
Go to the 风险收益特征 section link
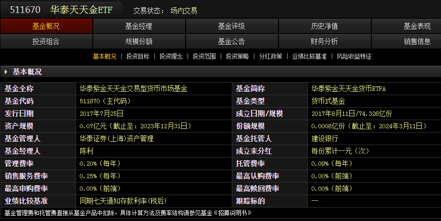click(354, 57)
